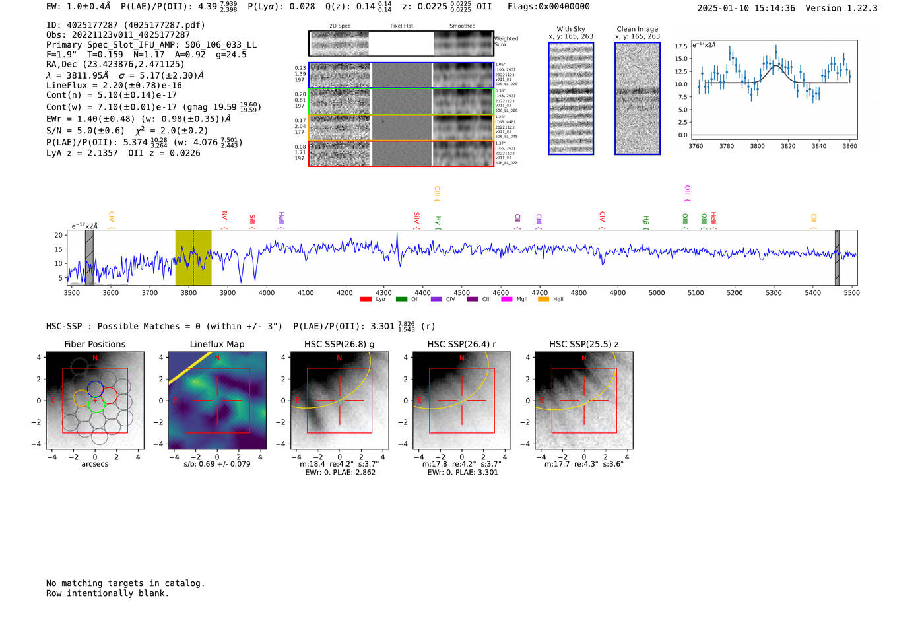Open the Fiber Positions panel image

(x=95, y=401)
